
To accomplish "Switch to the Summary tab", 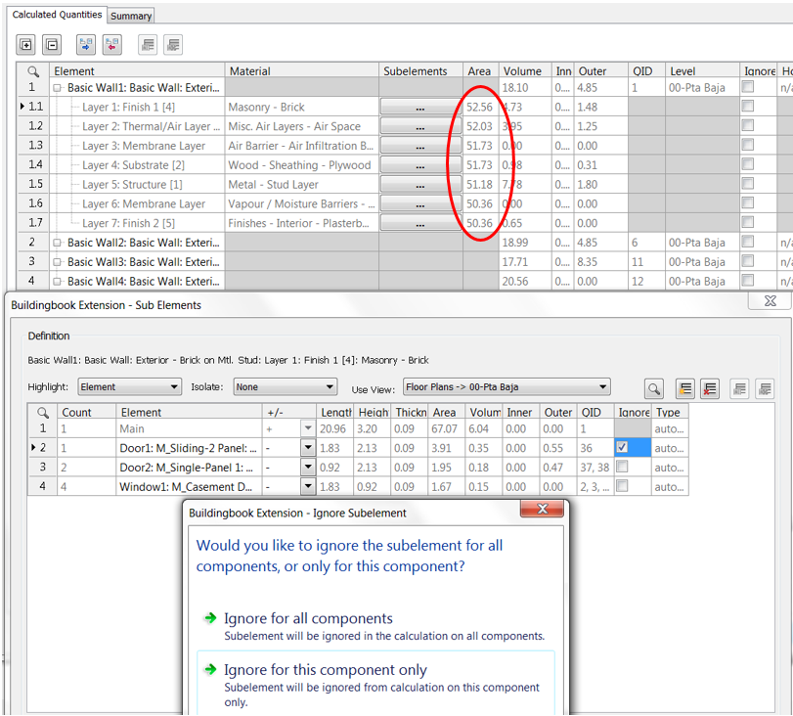I will click(130, 16).
